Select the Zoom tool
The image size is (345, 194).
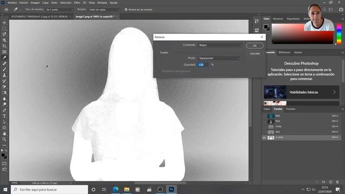4,139
